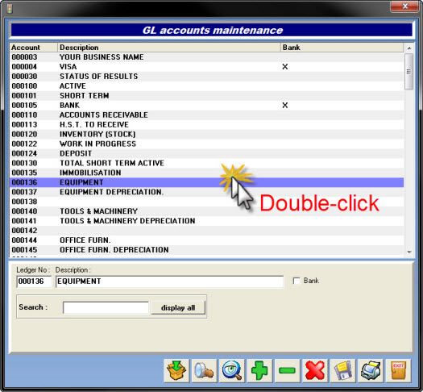Toggle the Bank checkbox
The height and width of the screenshot is (392, 423).
coord(297,281)
